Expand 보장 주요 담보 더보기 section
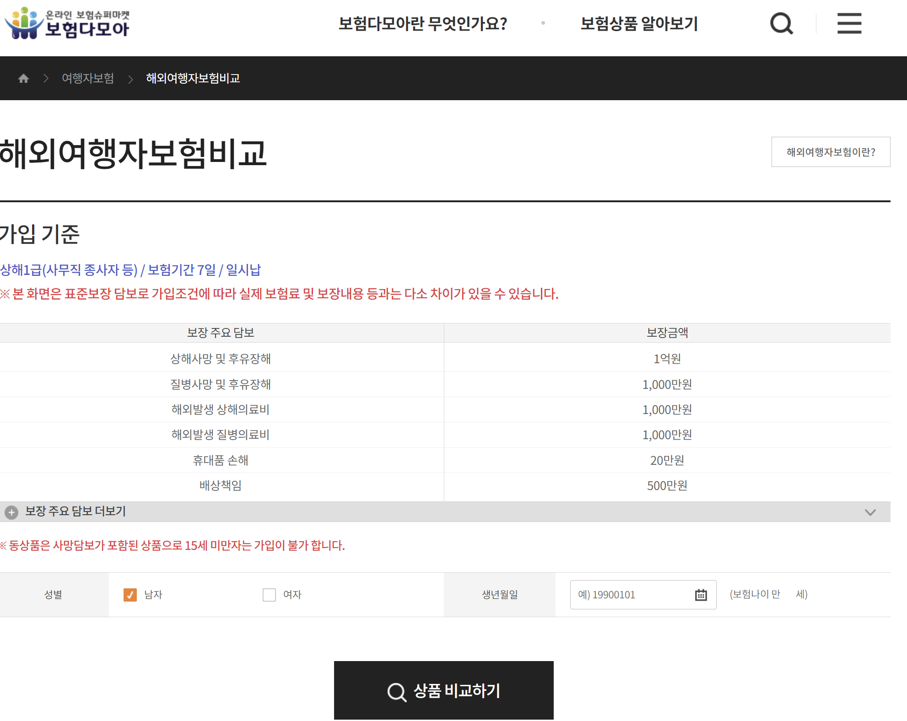Viewport: 907px width, 721px height. [445, 511]
